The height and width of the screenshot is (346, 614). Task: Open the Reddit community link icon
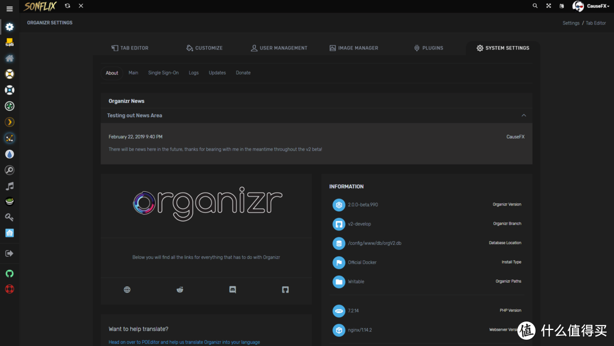[180, 290]
